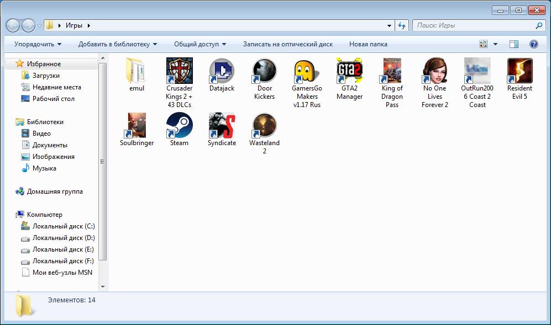
Task: Click Записать на оптический диск
Action: tap(288, 44)
